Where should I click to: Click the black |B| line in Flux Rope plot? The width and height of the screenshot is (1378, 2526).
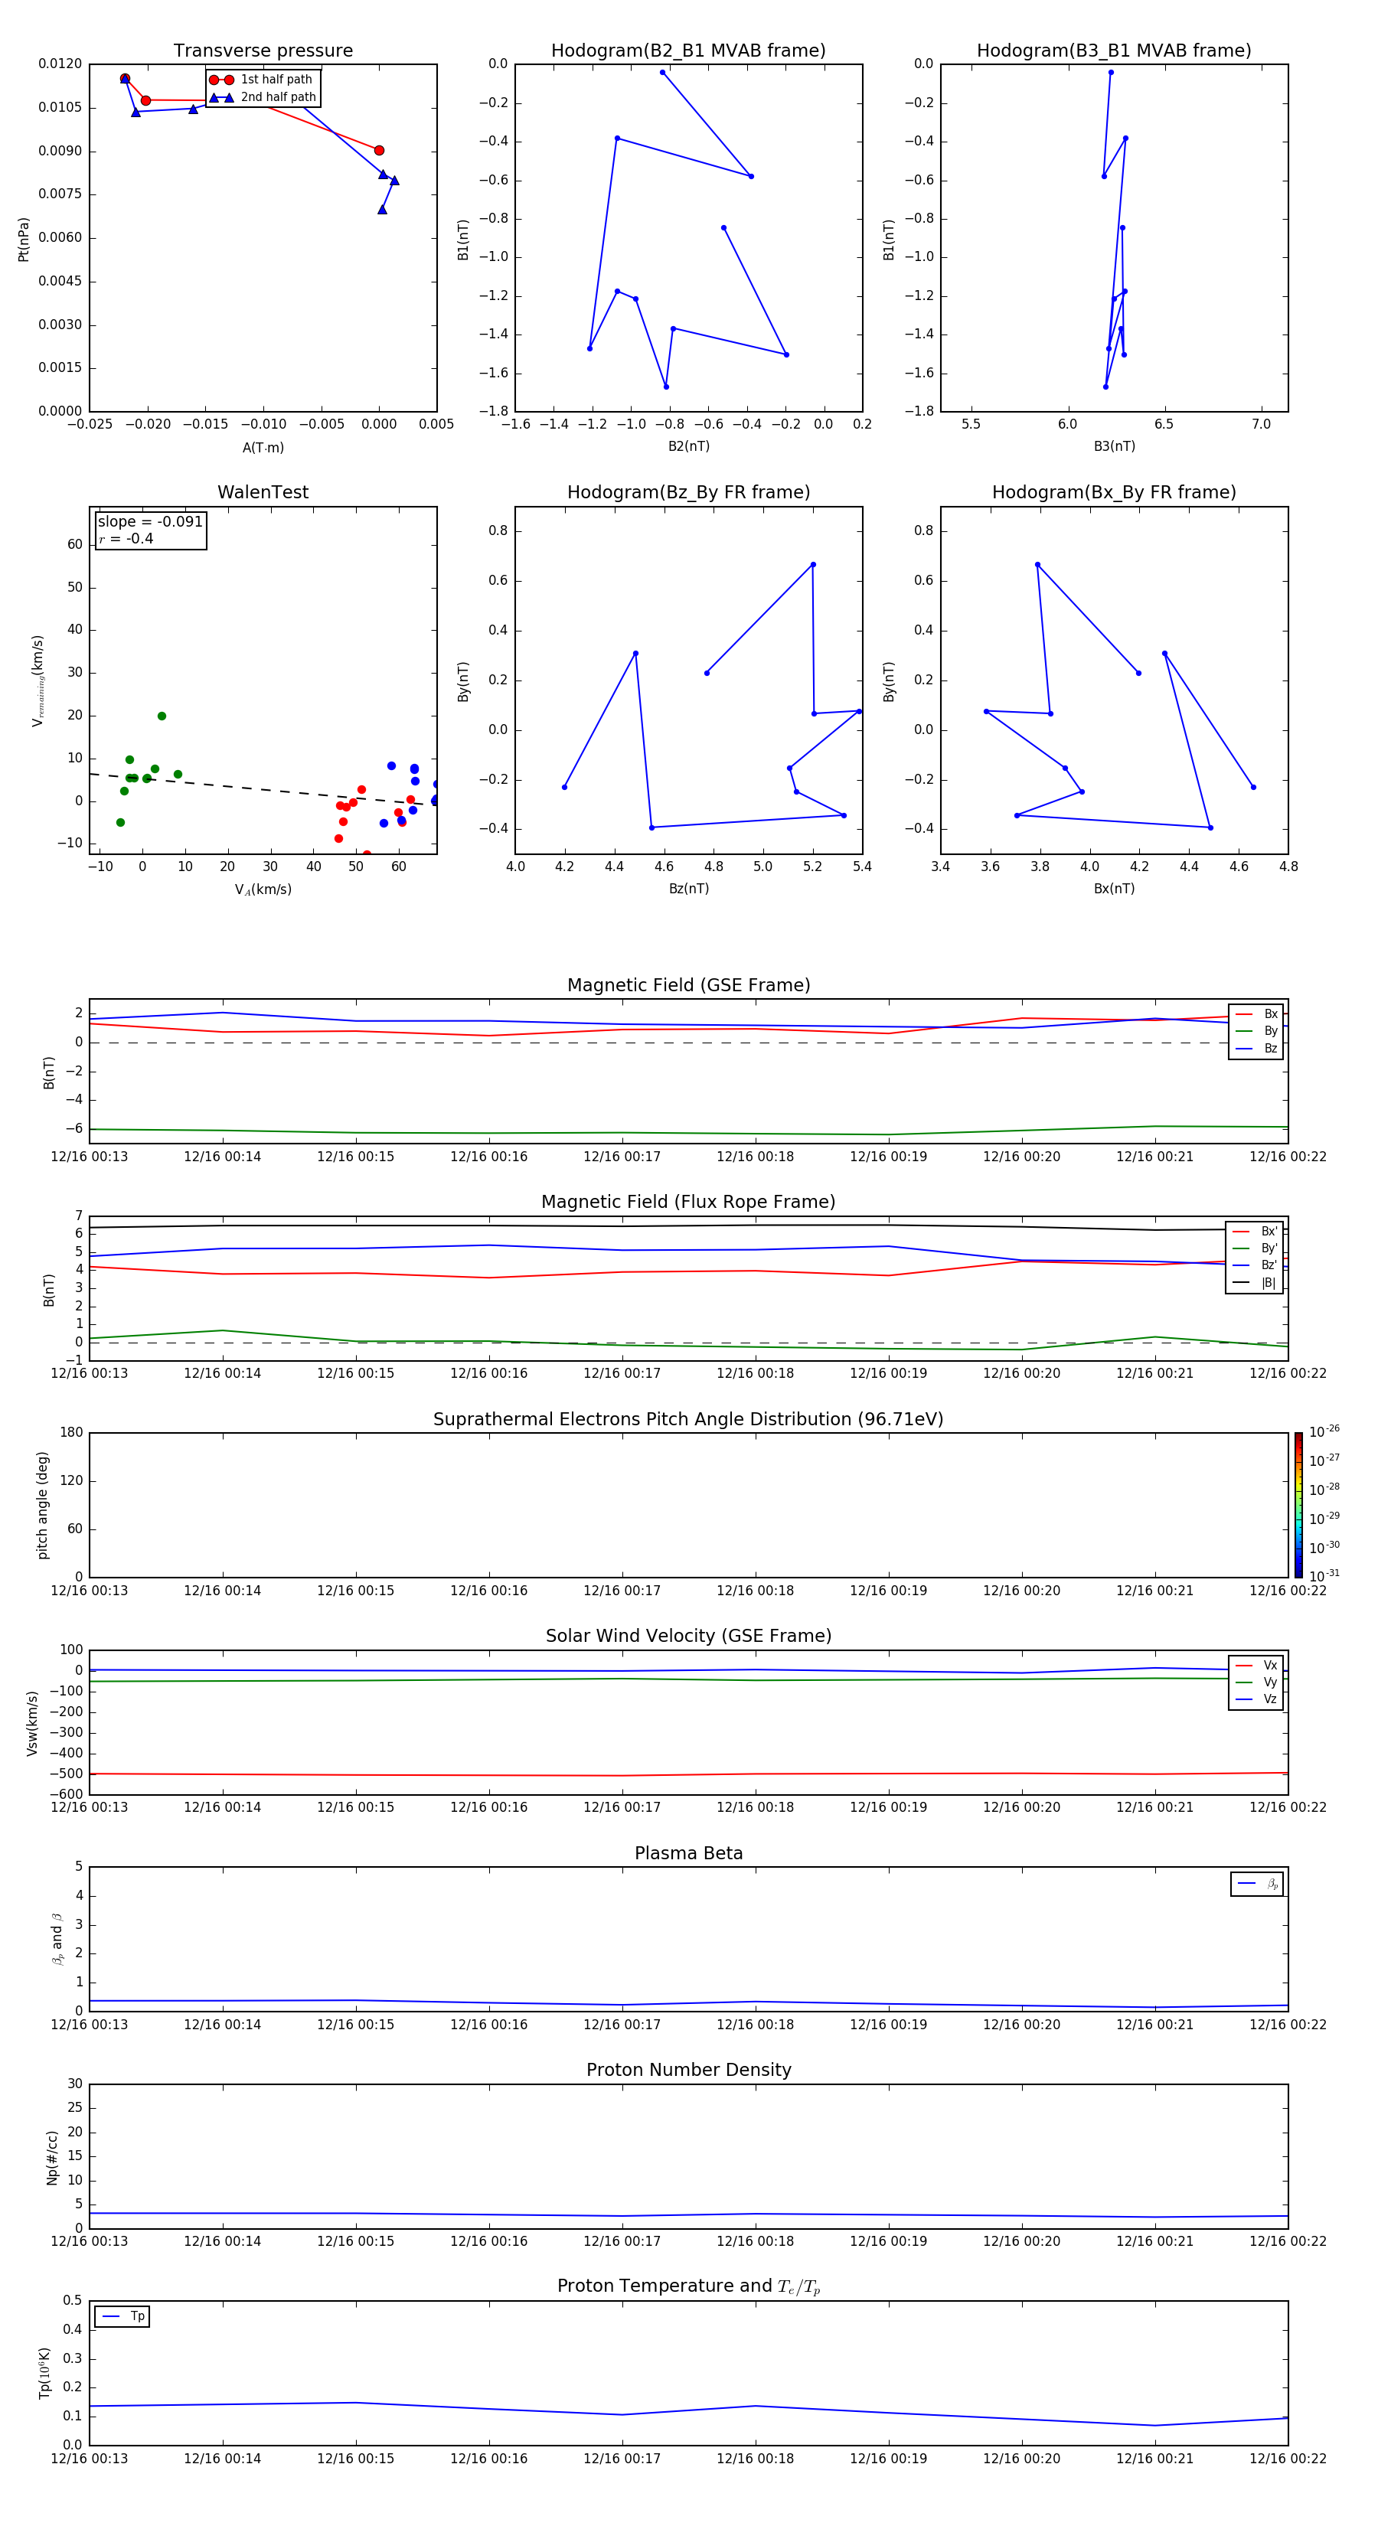click(688, 1225)
